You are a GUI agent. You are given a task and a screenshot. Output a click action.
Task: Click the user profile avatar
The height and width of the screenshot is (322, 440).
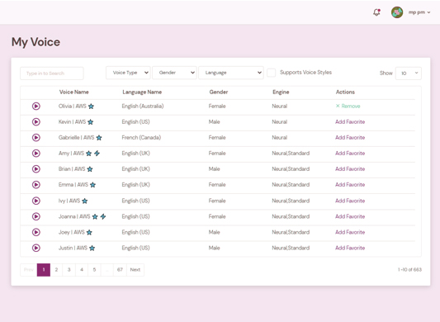397,12
